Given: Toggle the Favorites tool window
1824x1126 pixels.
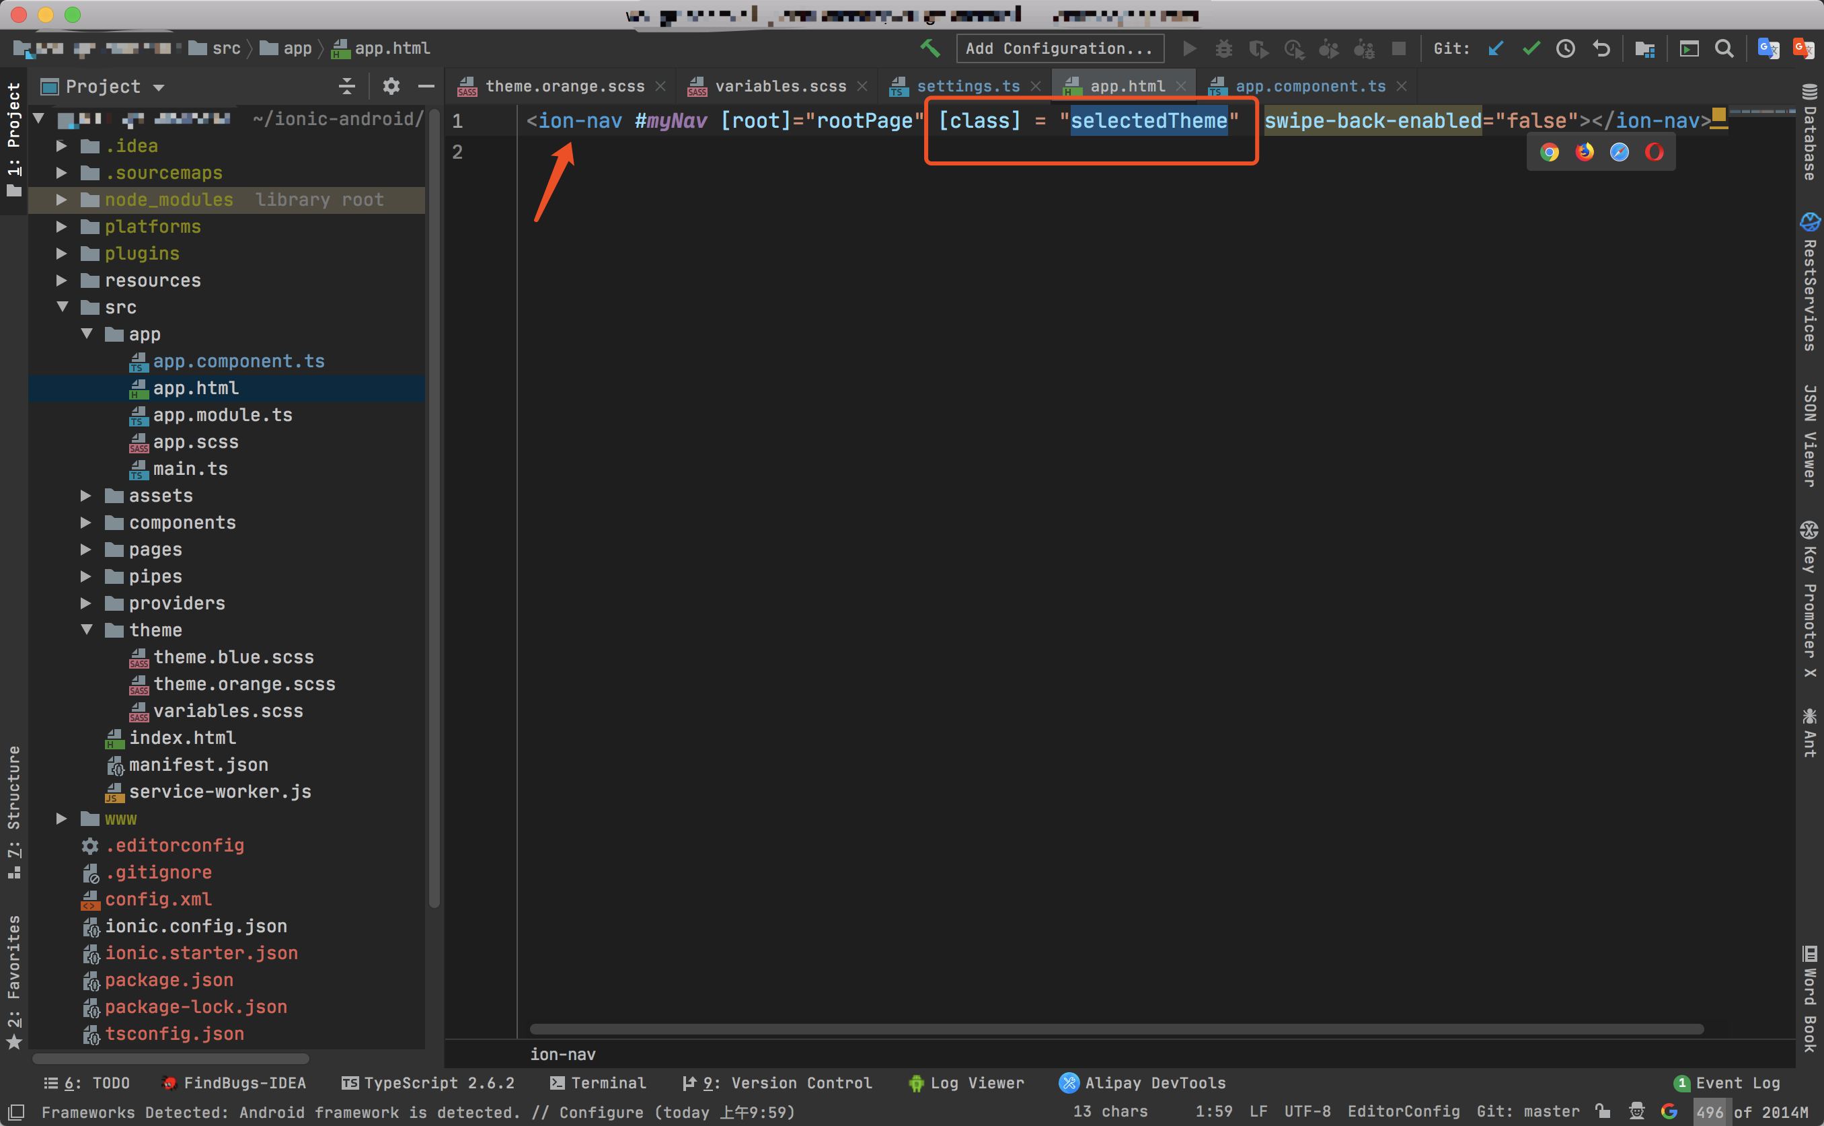Looking at the screenshot, I should click(x=13, y=981).
